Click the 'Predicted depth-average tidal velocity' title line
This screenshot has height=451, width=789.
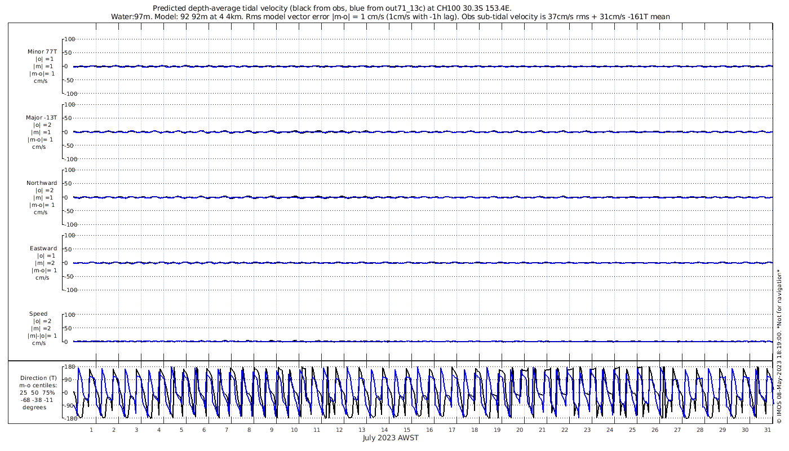pyautogui.click(x=333, y=8)
